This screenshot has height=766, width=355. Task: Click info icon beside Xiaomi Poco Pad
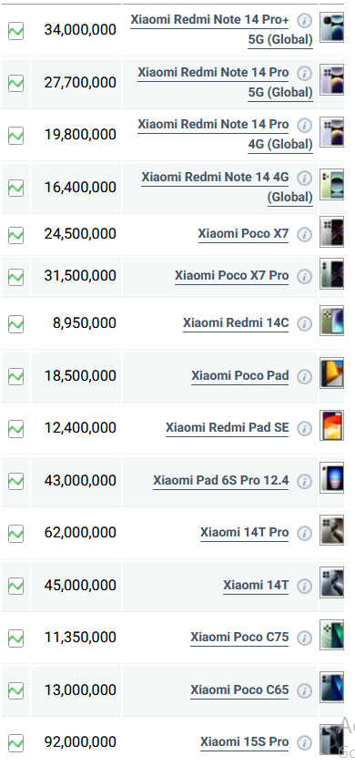point(304,377)
